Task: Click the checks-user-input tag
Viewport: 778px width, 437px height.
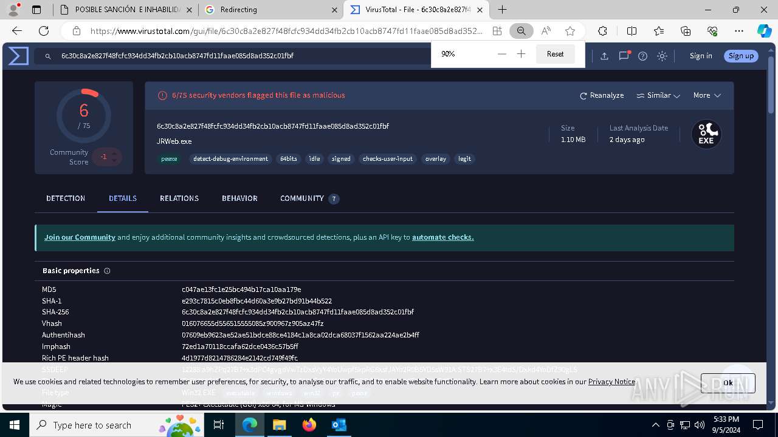Action: tap(388, 159)
